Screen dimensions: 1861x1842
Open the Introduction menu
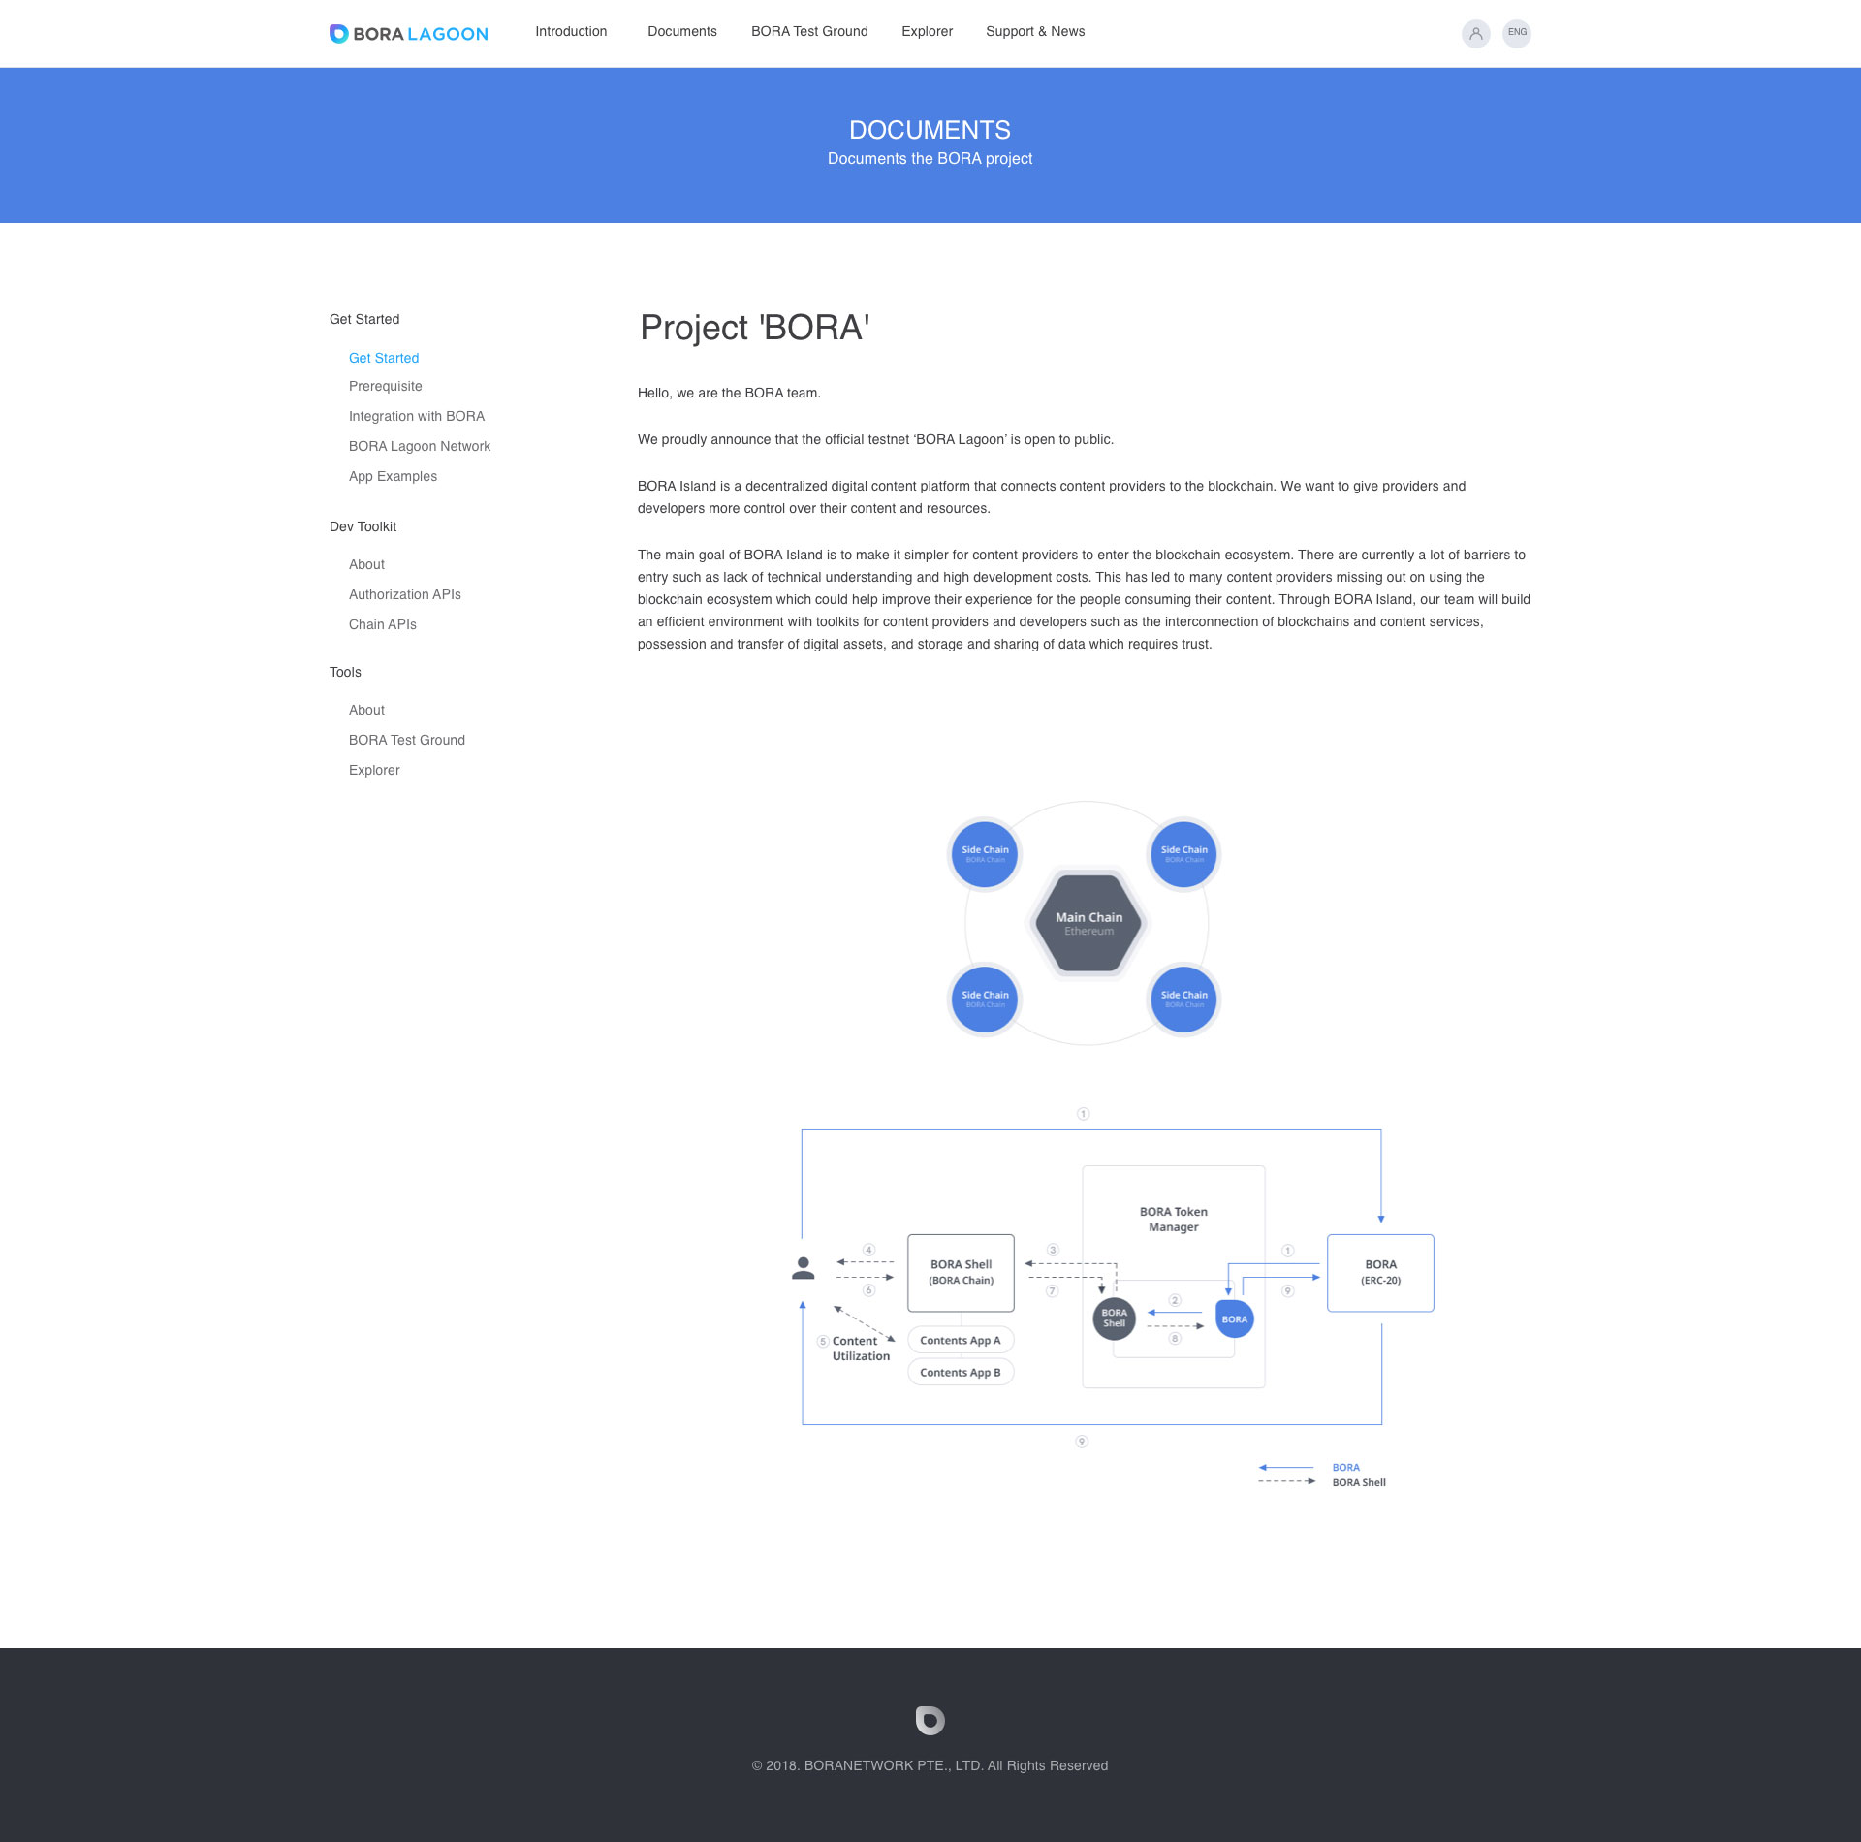(571, 32)
